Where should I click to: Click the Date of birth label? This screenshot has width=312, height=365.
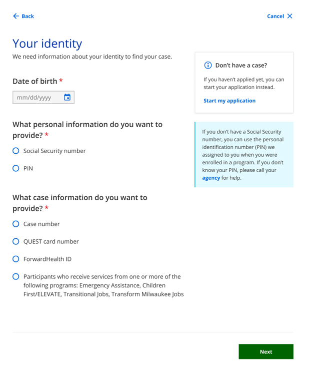(x=35, y=81)
